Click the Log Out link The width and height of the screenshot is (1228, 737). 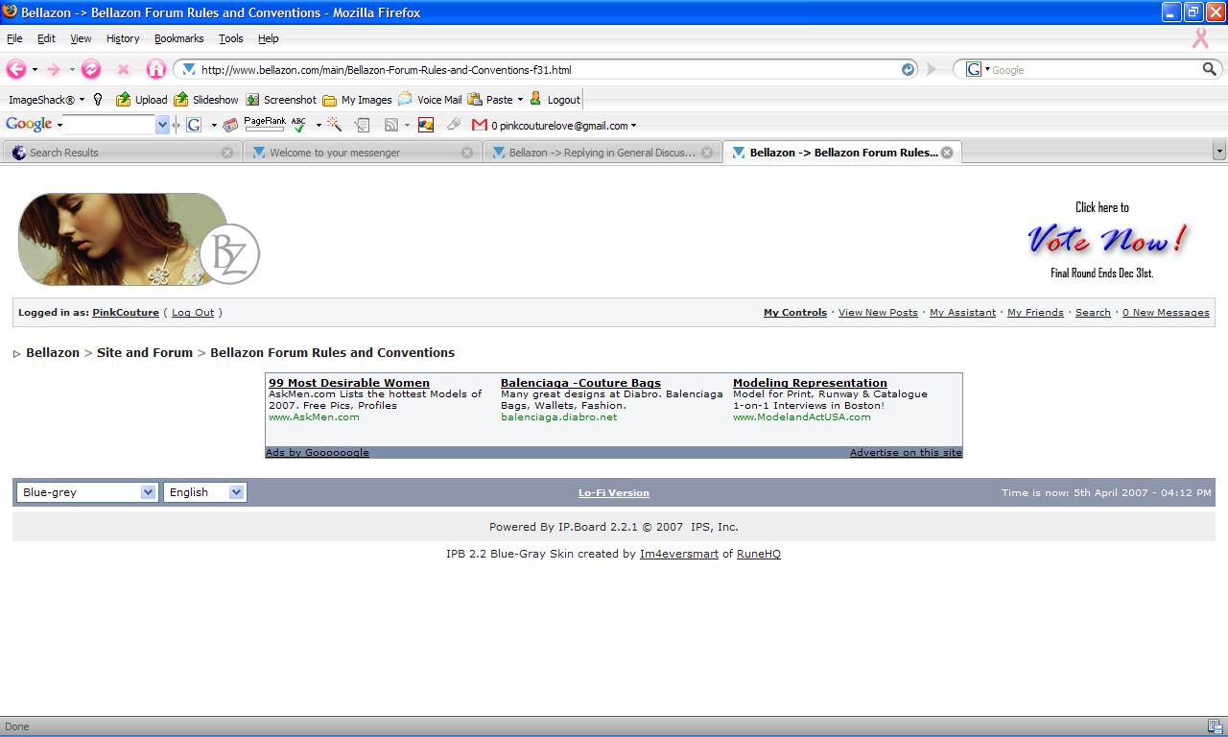(193, 313)
